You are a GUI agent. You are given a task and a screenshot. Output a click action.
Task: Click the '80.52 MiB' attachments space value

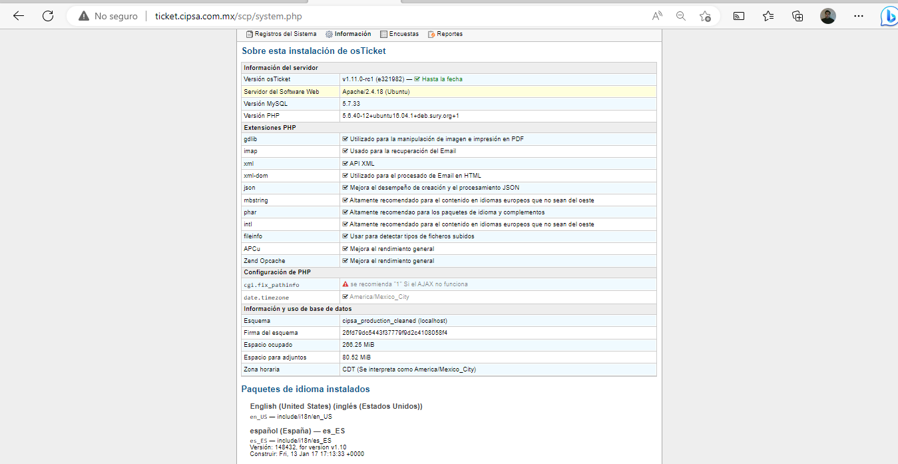pyautogui.click(x=357, y=357)
